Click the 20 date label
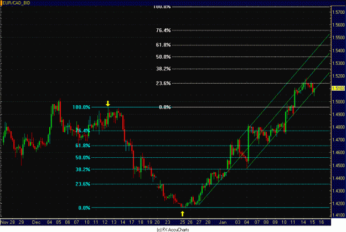Viewport: 346px width, 232px height. [x=157, y=222]
